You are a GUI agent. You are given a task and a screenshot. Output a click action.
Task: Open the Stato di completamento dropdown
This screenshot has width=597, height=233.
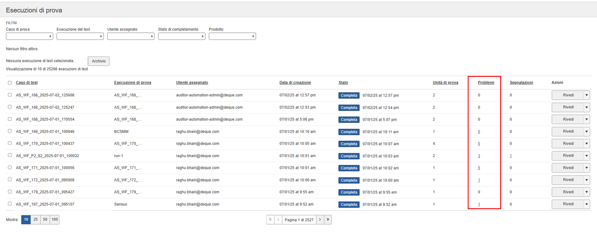coord(181,36)
